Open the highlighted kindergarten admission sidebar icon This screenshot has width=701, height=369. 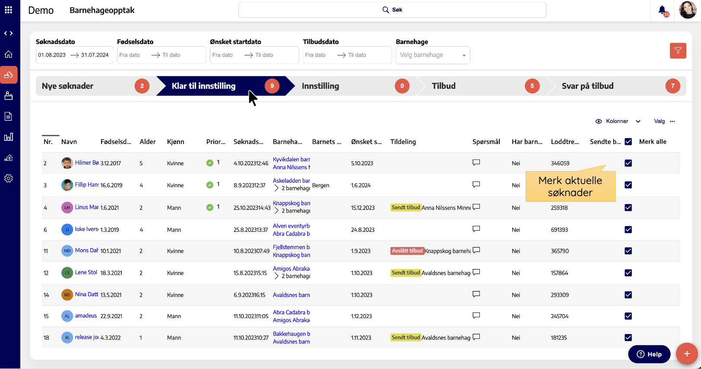point(9,75)
